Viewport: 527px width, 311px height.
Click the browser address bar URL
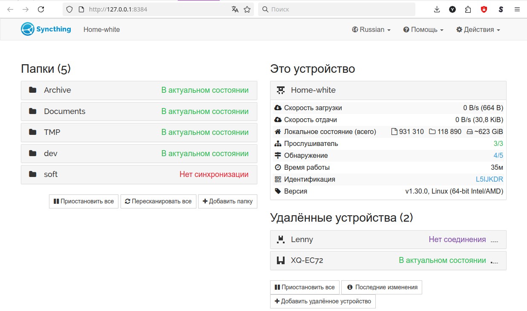pos(118,9)
